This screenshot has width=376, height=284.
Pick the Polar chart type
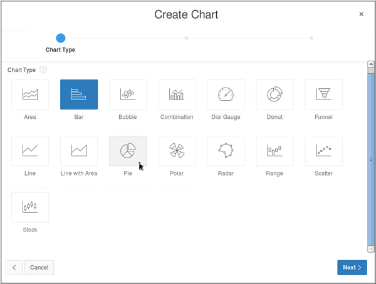click(x=177, y=151)
